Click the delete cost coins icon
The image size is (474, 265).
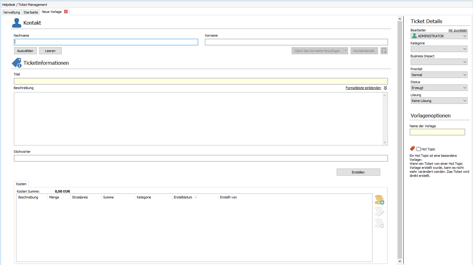[379, 223]
